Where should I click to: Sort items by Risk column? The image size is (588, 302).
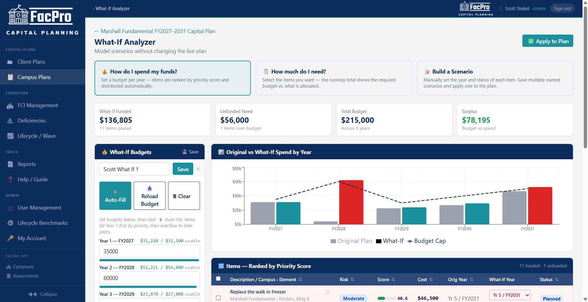[x=347, y=280]
